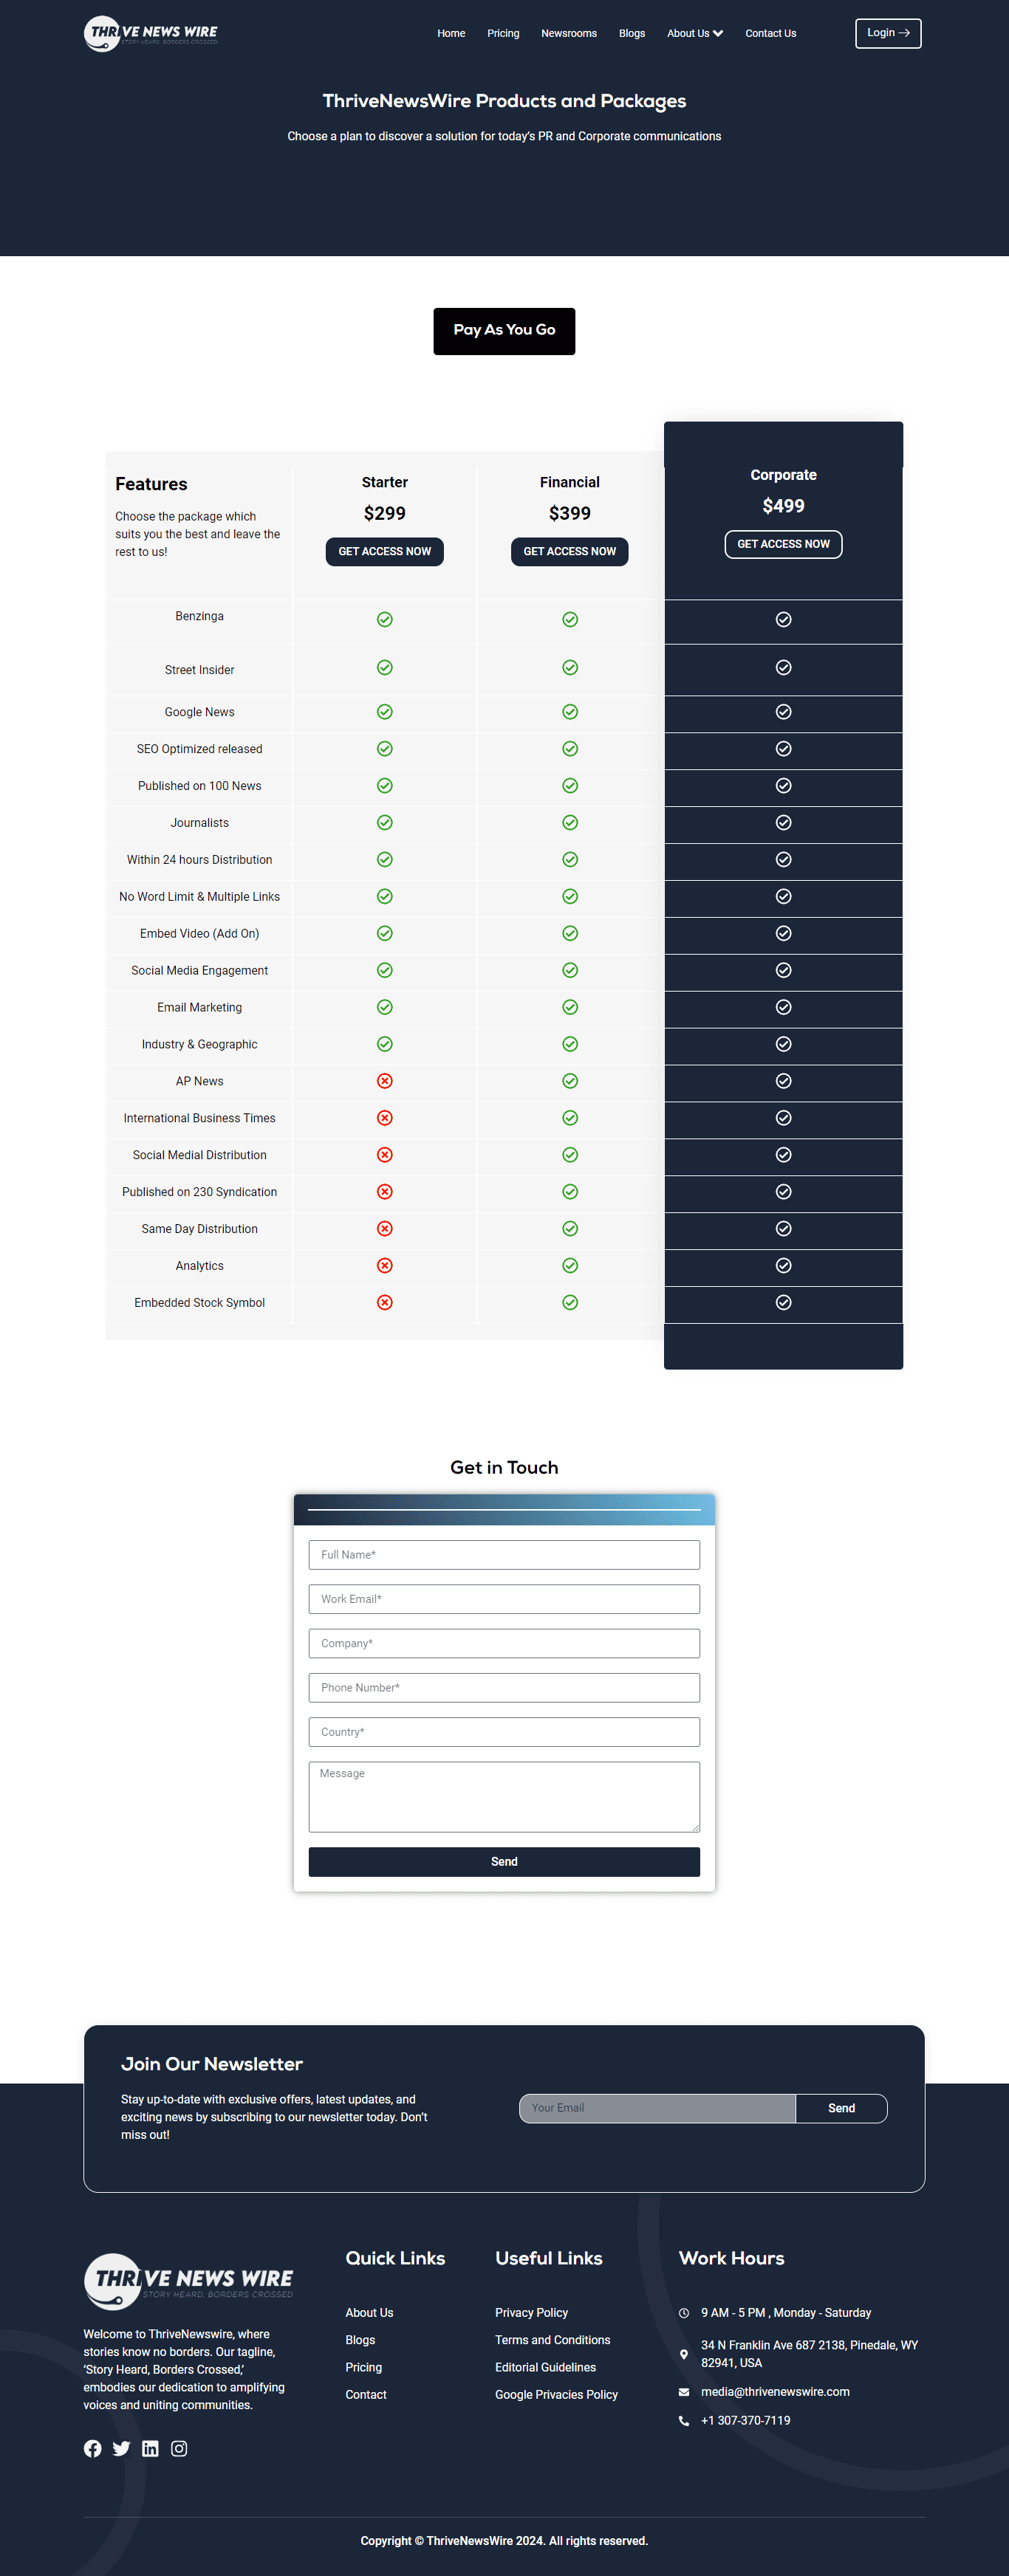Click into the Message text area

pos(504,1796)
